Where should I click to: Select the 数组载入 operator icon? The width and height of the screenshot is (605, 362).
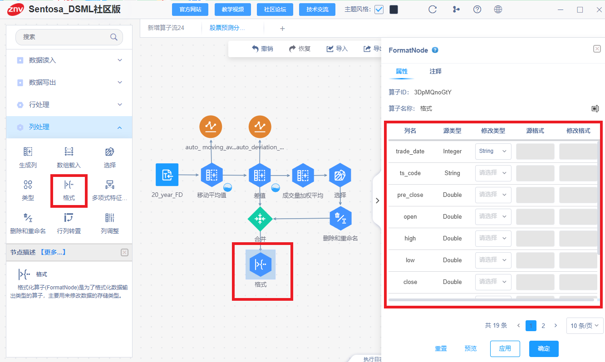click(69, 152)
